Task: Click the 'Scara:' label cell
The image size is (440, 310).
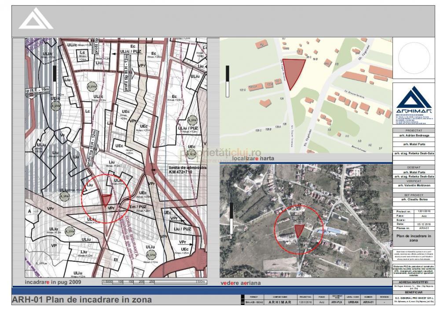Action: pyautogui.click(x=403, y=220)
